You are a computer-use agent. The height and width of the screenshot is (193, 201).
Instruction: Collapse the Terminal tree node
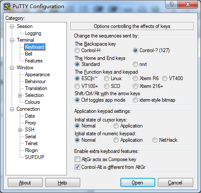click(x=12, y=40)
